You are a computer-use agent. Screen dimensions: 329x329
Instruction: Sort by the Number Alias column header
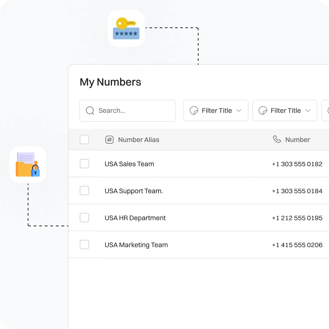(x=139, y=140)
